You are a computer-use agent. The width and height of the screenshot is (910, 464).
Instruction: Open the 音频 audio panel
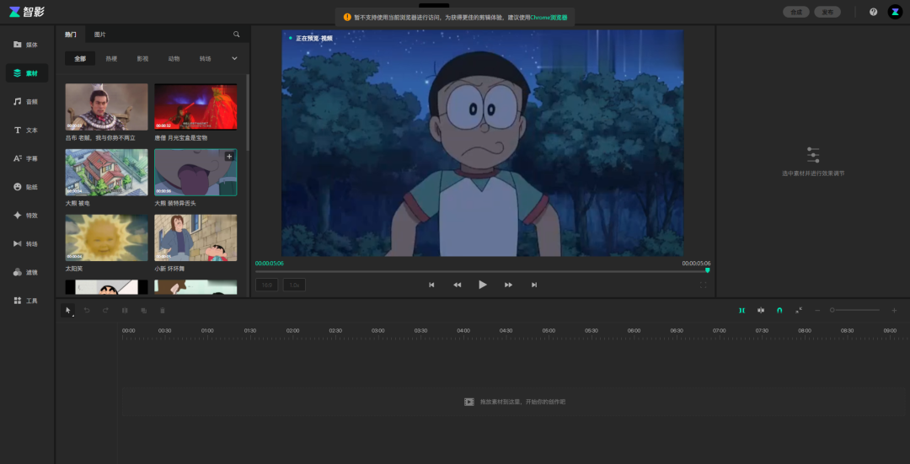tap(27, 102)
